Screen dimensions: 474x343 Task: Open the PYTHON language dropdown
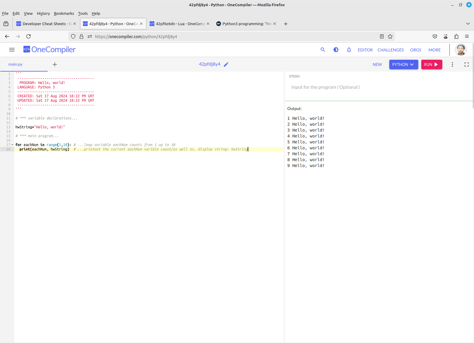click(403, 64)
